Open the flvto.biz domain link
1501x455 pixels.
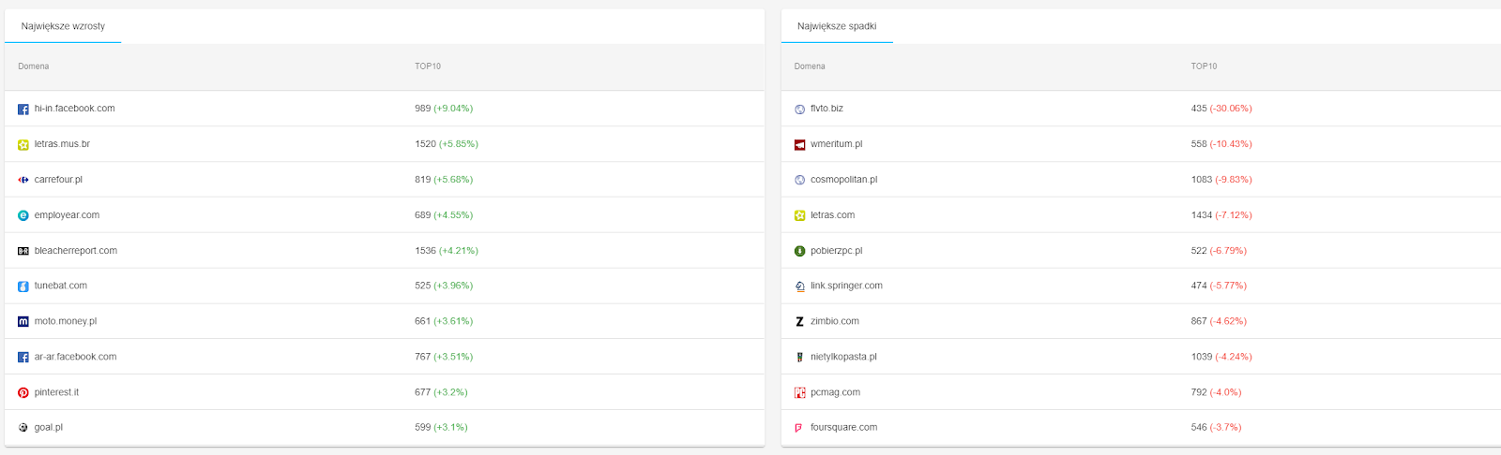(x=826, y=109)
